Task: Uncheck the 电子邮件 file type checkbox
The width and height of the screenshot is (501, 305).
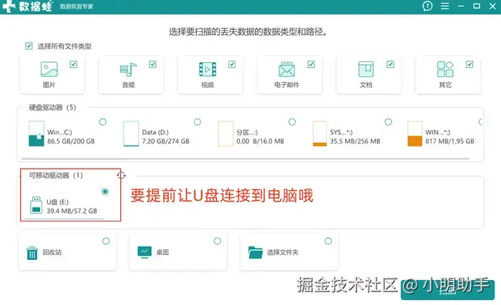Action: 311,64
